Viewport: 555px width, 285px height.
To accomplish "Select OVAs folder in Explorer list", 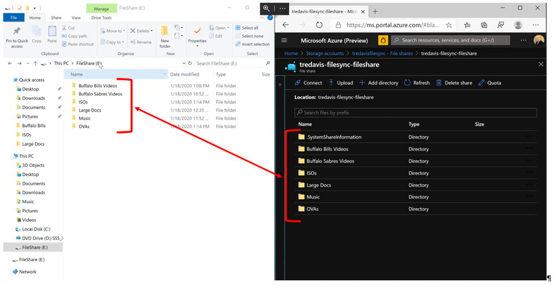I will [84, 127].
